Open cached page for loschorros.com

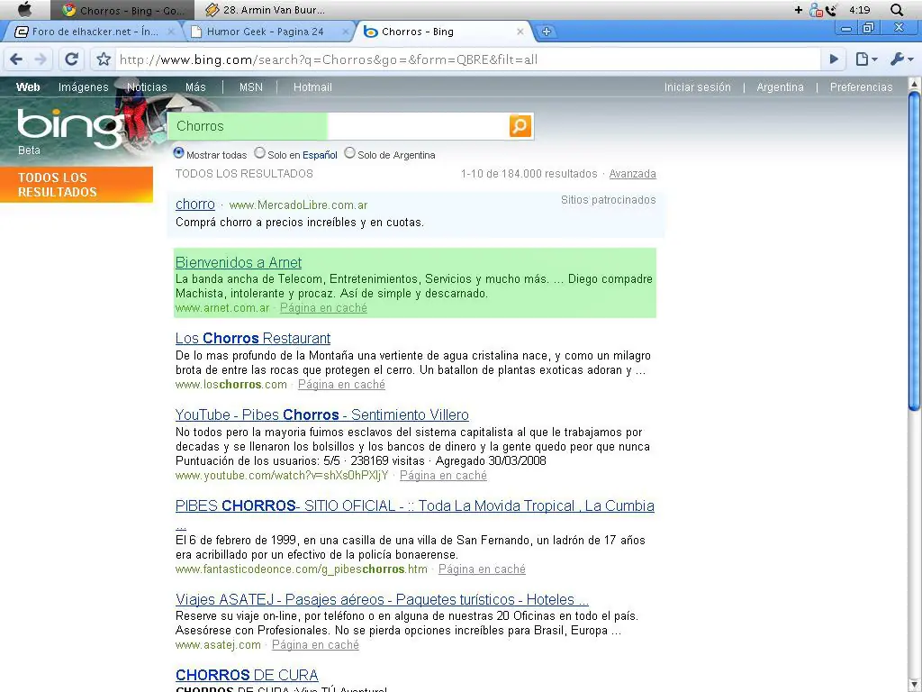pos(341,384)
